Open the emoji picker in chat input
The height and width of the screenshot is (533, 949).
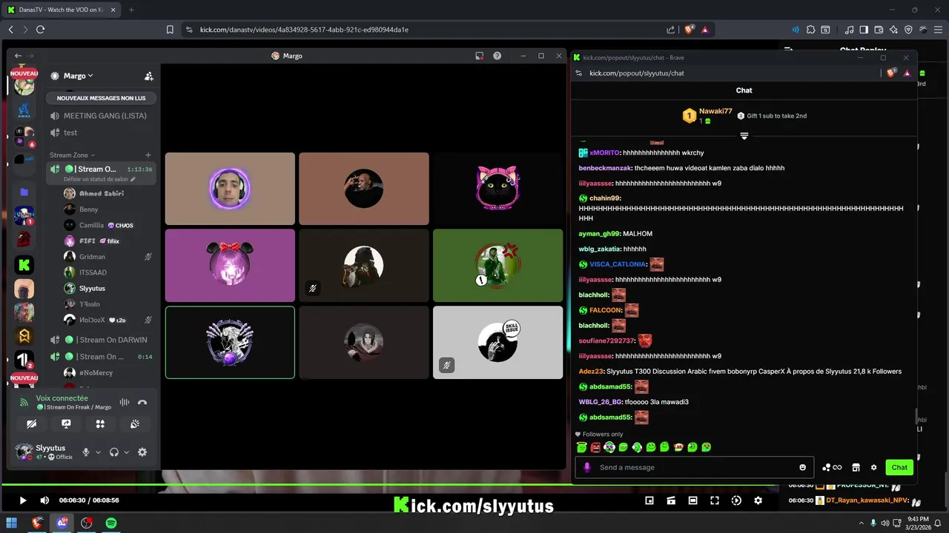click(x=802, y=467)
